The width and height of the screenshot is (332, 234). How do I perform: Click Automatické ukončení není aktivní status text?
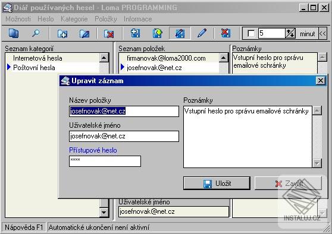[x=99, y=227]
